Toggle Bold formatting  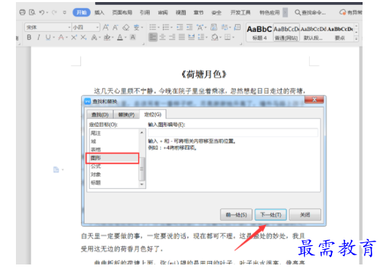29,37
